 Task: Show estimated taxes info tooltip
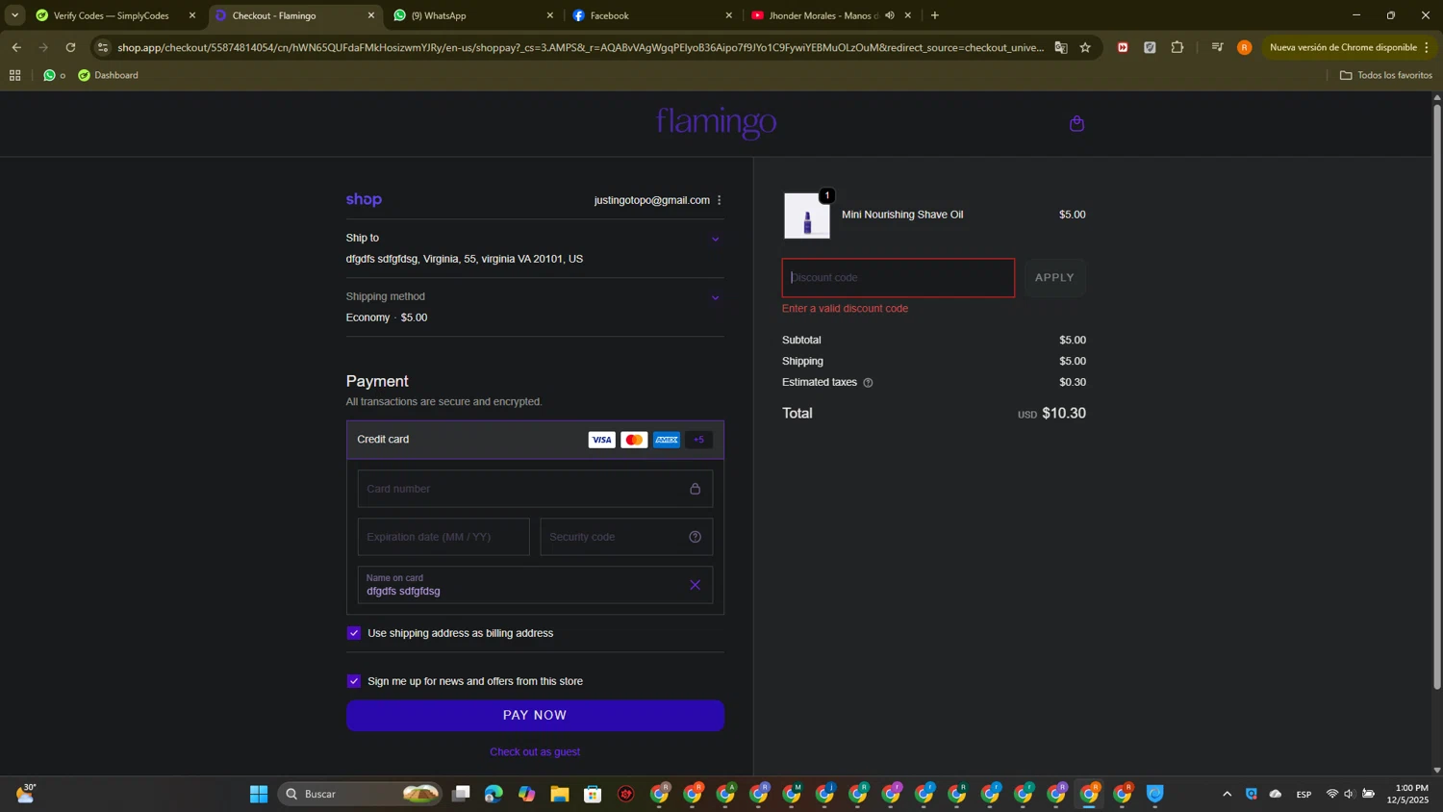click(868, 383)
